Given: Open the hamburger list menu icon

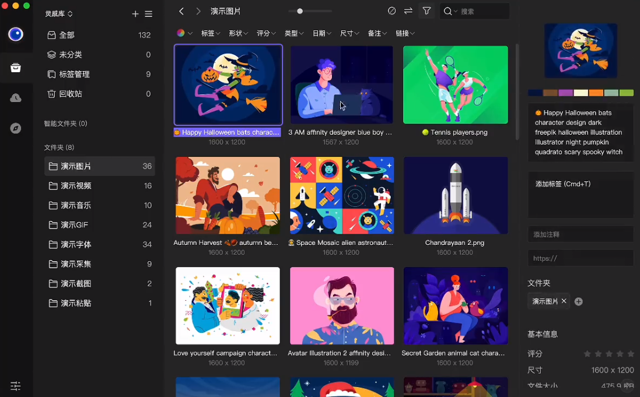Looking at the screenshot, I should (149, 14).
